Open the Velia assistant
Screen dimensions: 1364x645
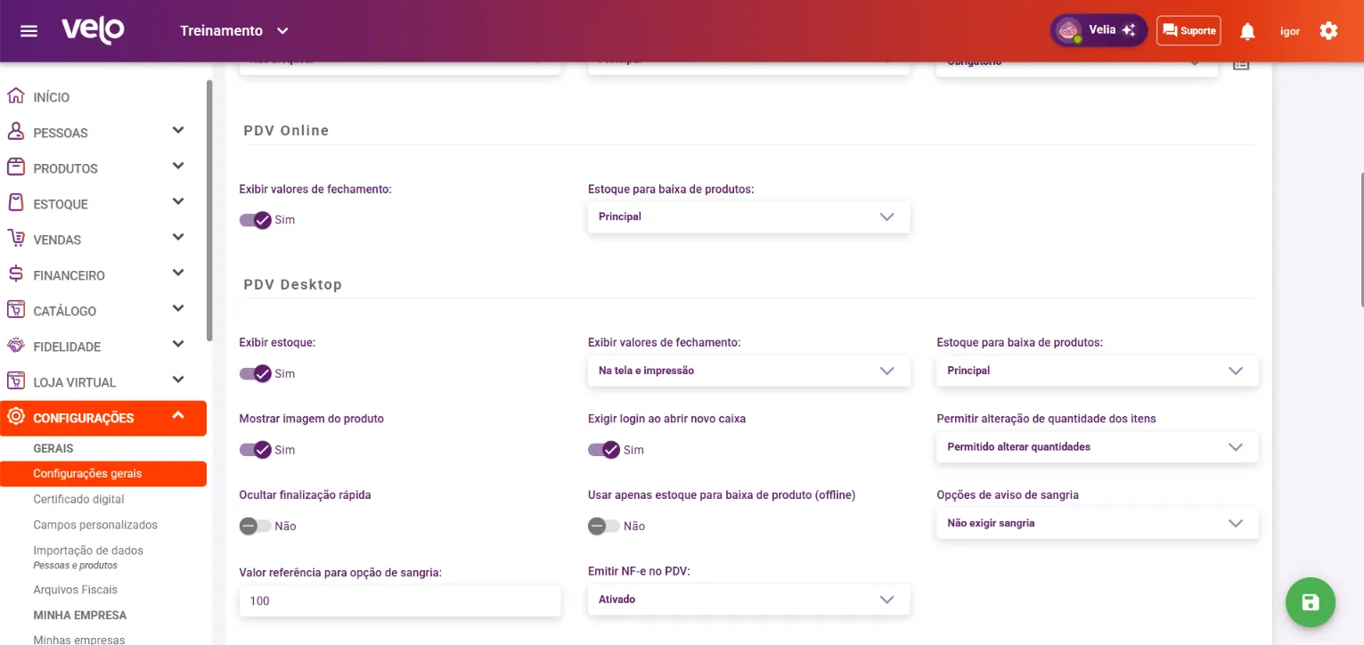click(1099, 30)
